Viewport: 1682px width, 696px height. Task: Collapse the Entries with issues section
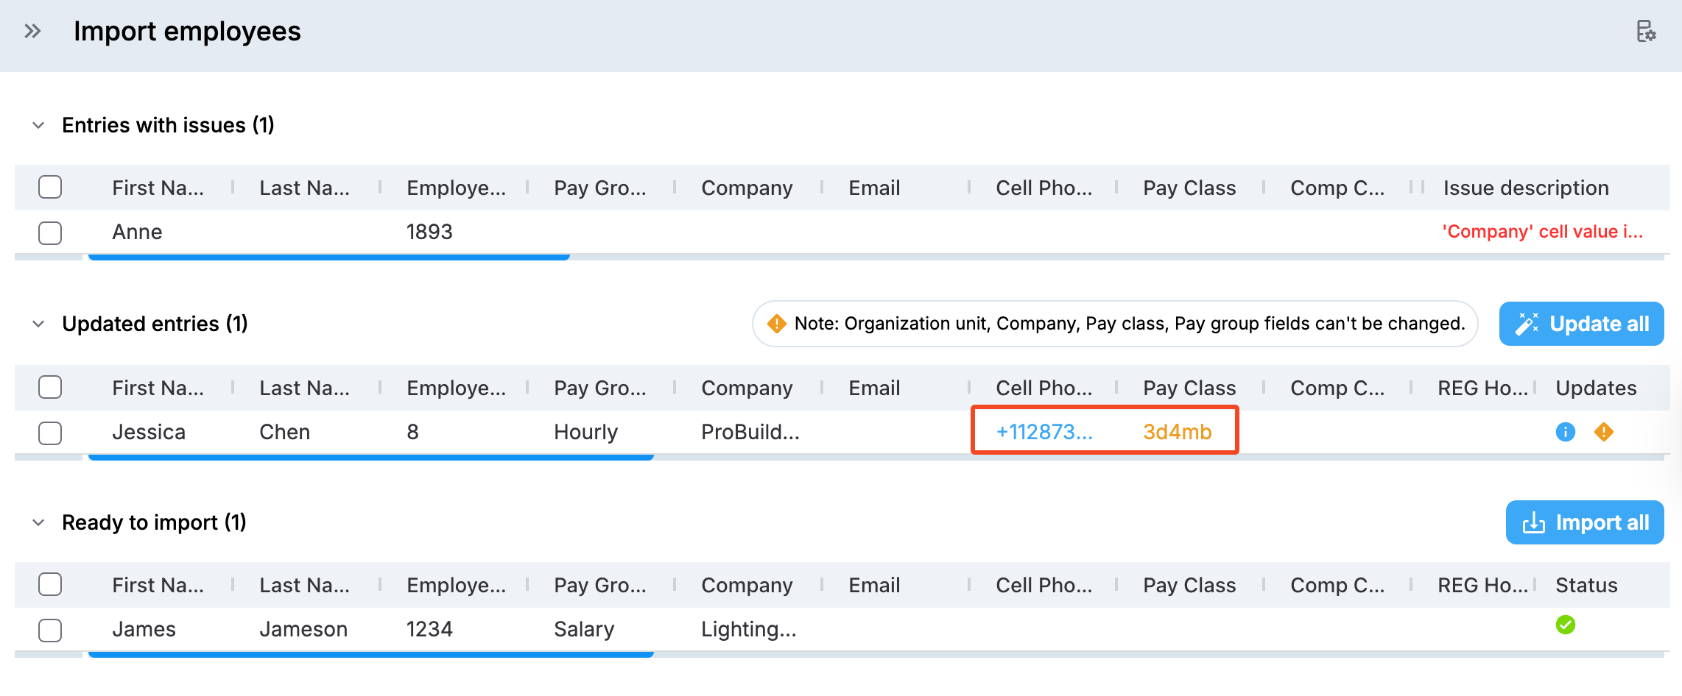tap(38, 125)
